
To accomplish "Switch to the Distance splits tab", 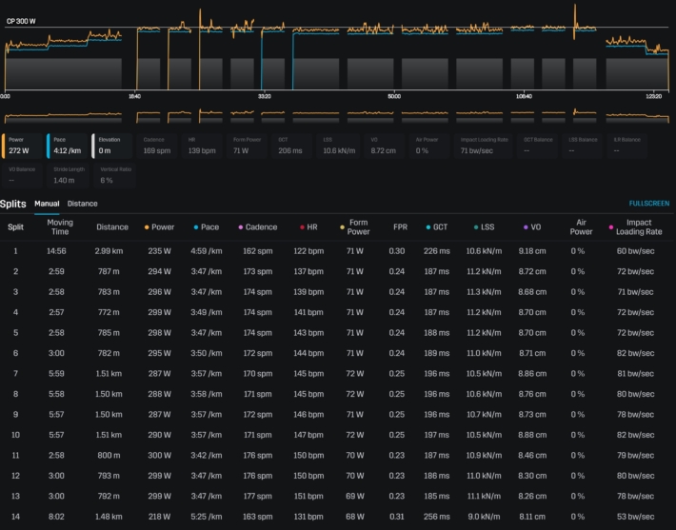I will 82,204.
